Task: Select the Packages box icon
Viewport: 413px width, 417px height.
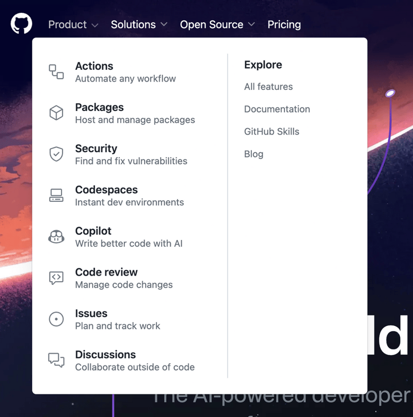Action: [x=56, y=113]
